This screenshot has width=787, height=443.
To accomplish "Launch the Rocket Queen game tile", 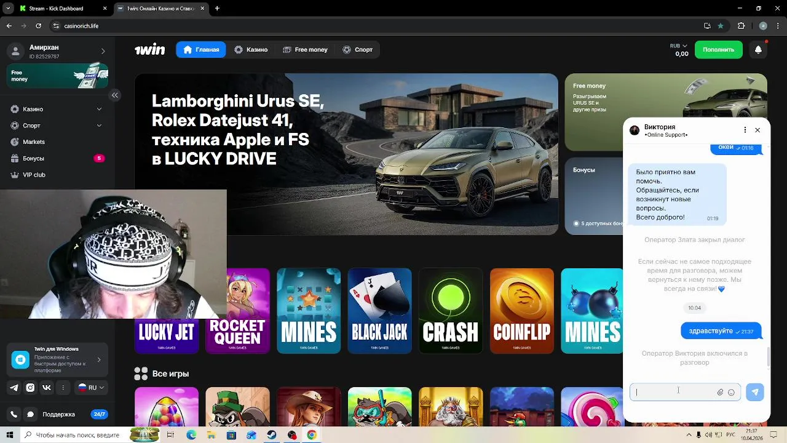I will [237, 311].
